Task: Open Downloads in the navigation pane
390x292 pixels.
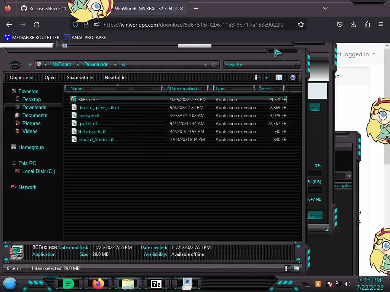Action: point(34,107)
